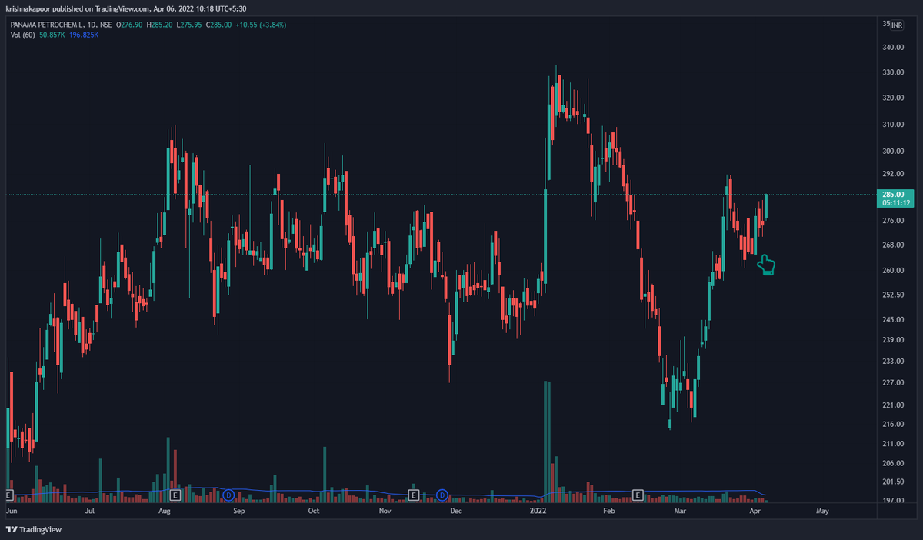Viewport: 923px width, 540px height.
Task: Click the earnings E marker near June
Action: point(9,494)
